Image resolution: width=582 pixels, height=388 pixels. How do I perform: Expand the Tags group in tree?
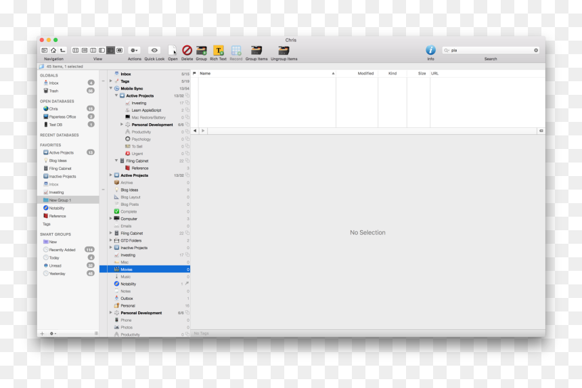110,81
